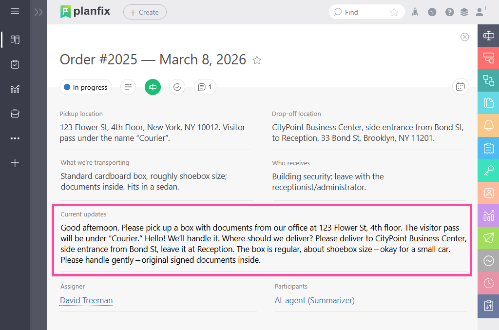Viewport: 499px width, 330px height.
Task: Select the paper plane icon in right sidebar
Action: pos(488,238)
